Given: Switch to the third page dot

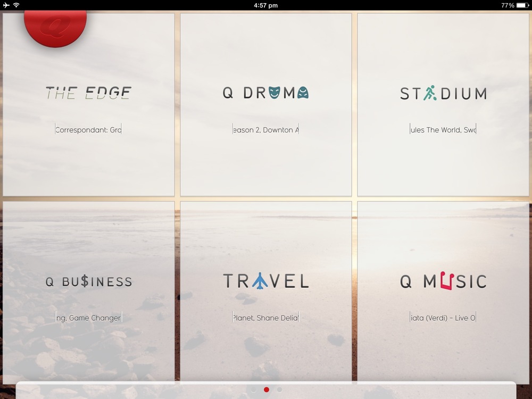Looking at the screenshot, I should pyautogui.click(x=279, y=389).
